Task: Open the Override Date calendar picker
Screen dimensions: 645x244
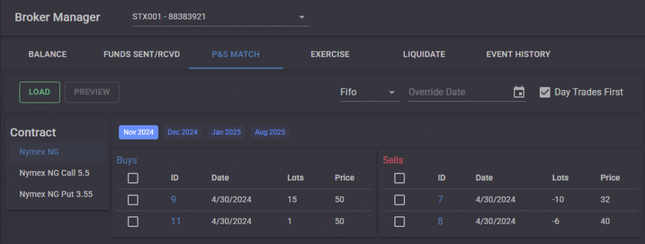Action: [519, 92]
